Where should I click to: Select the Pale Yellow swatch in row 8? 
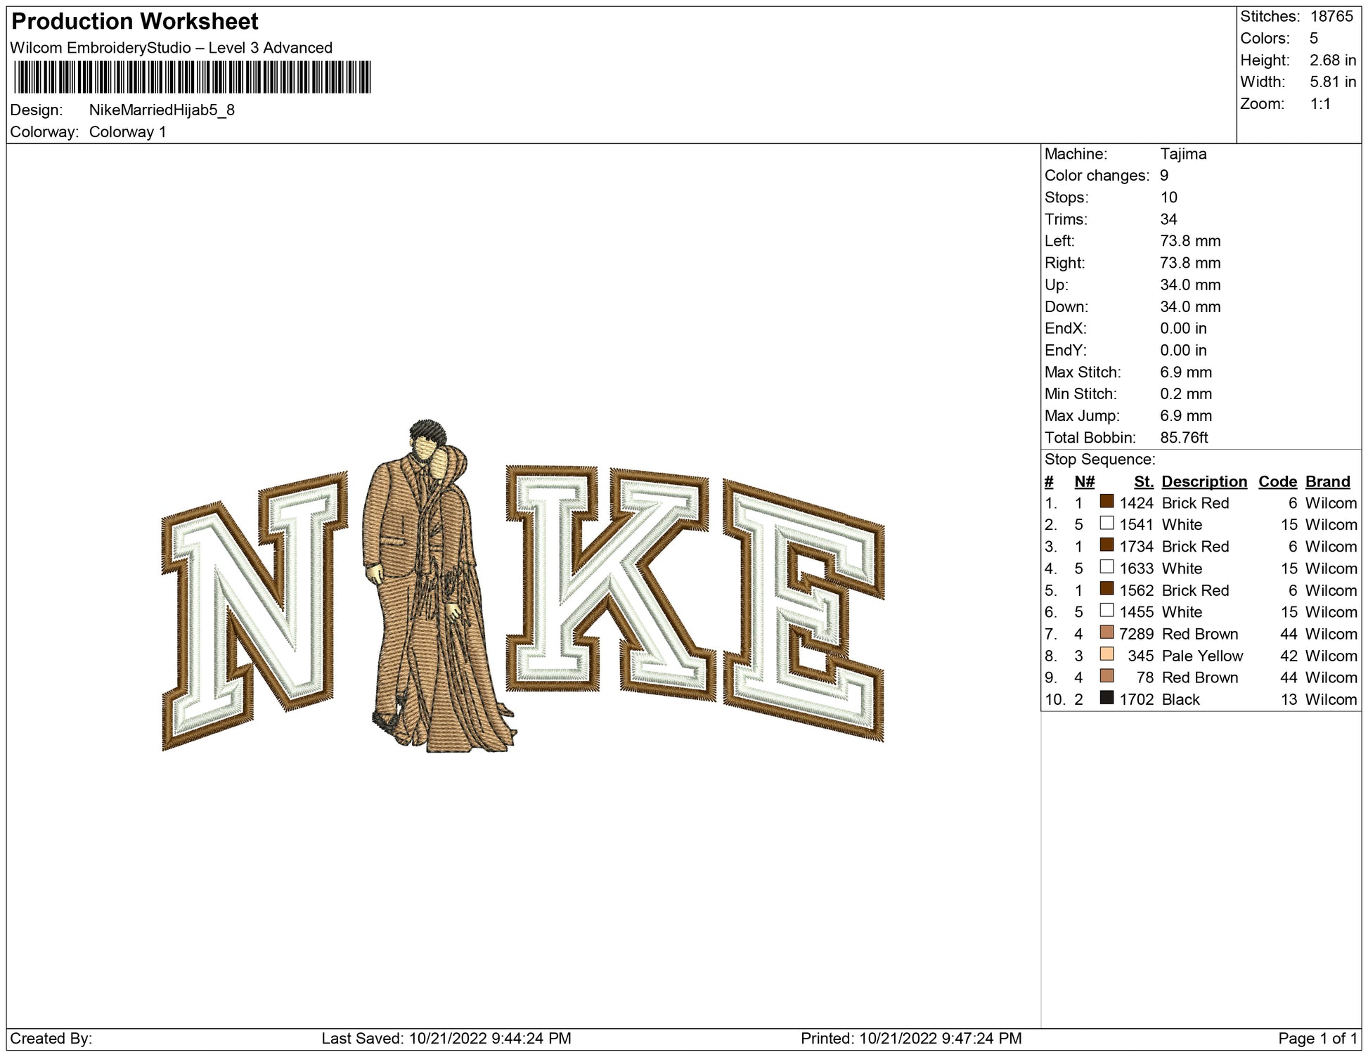[x=1106, y=654]
